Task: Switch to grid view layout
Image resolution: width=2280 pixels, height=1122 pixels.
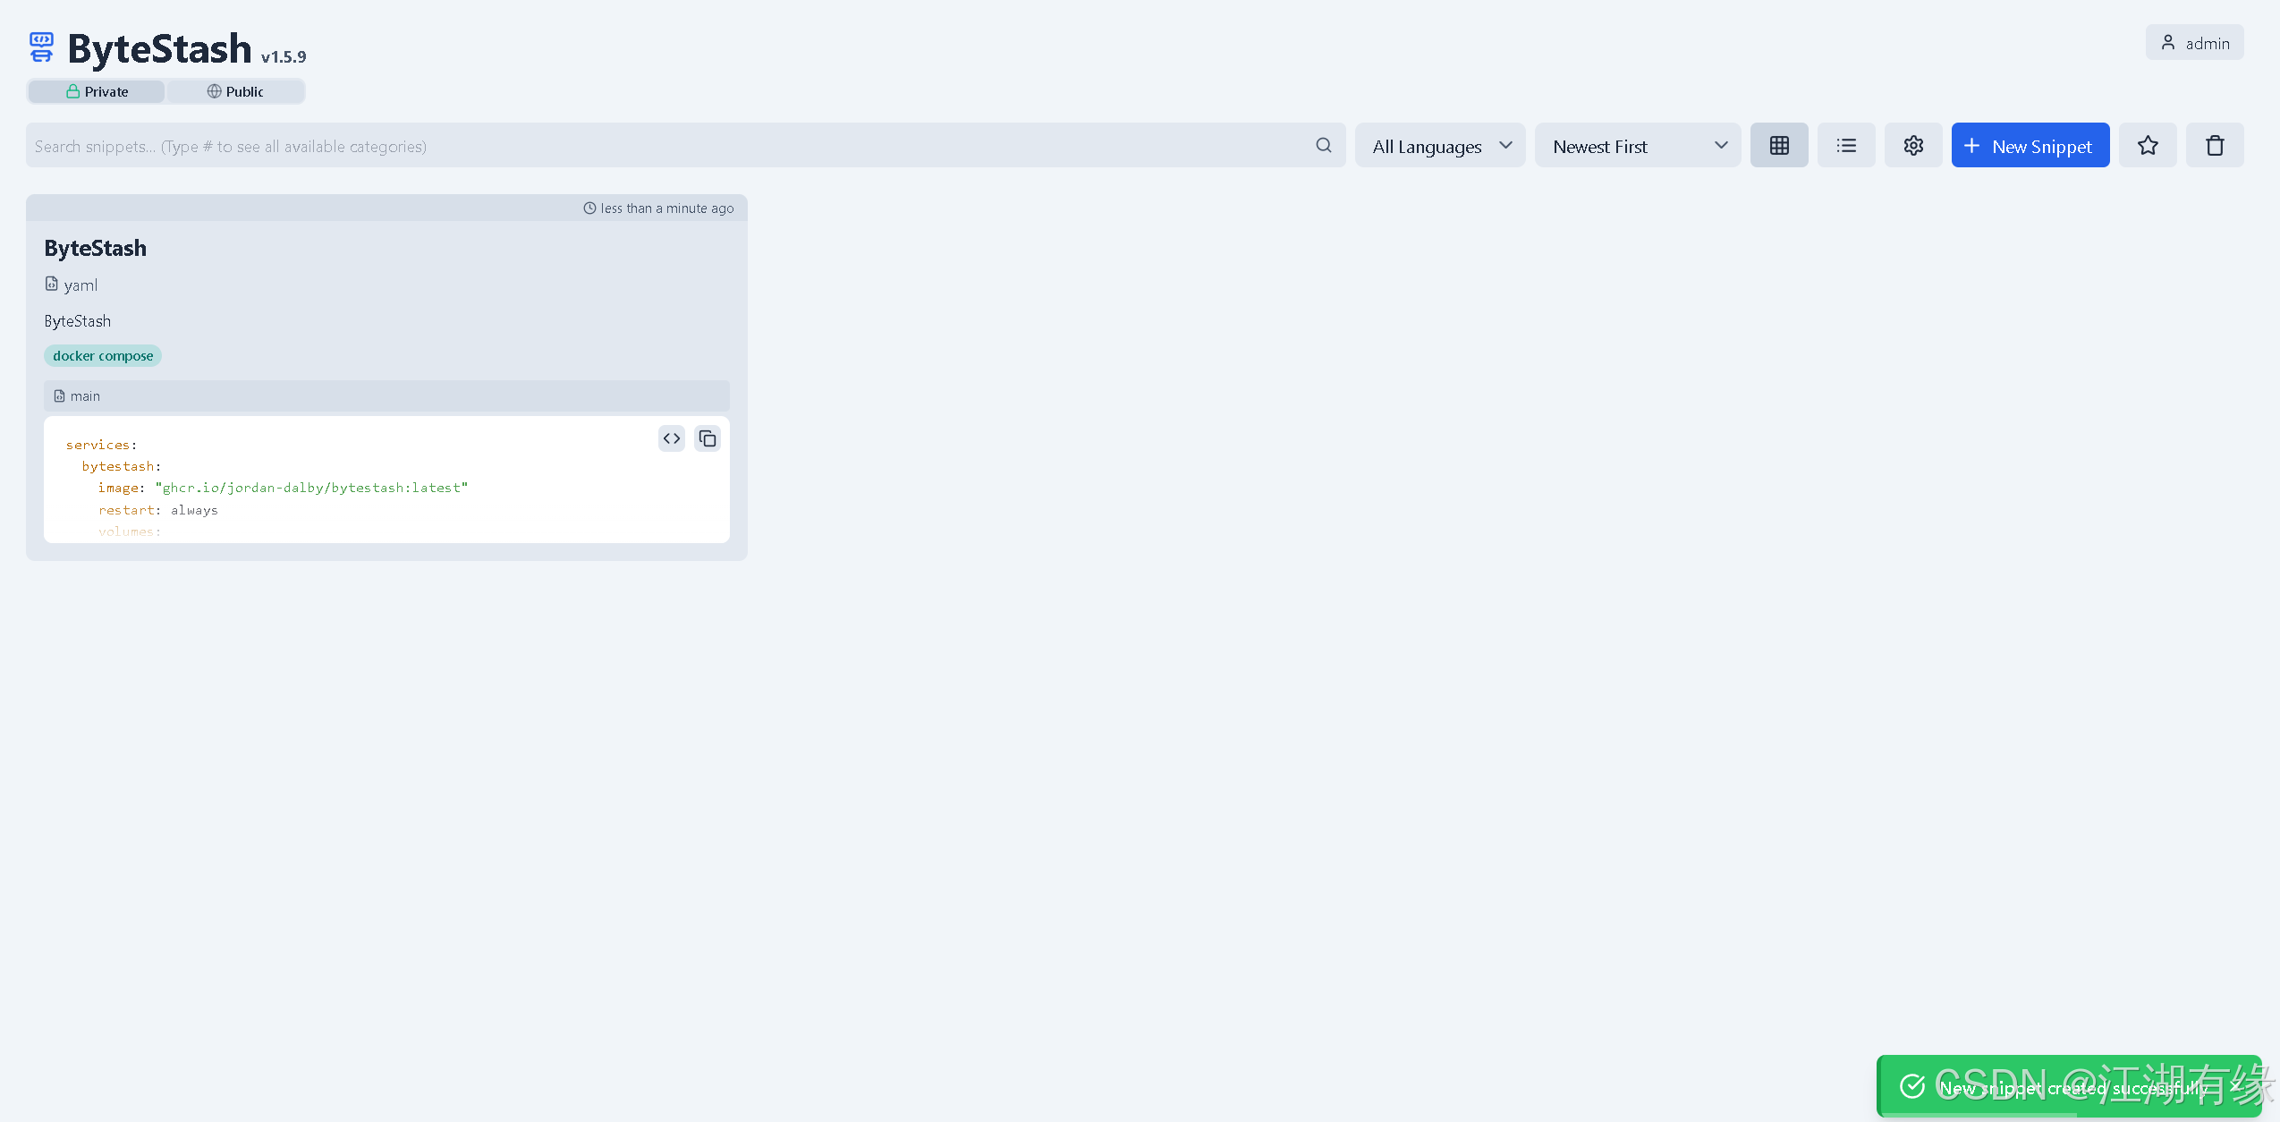Action: click(1778, 145)
